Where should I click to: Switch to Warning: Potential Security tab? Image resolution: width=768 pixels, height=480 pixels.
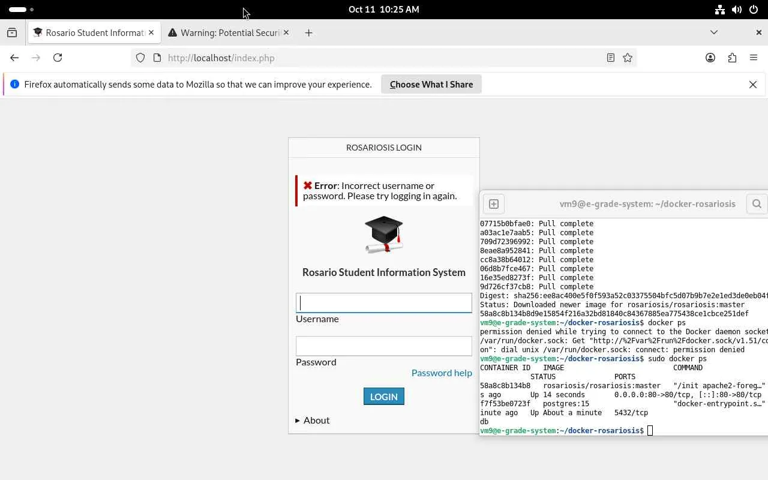(x=229, y=32)
